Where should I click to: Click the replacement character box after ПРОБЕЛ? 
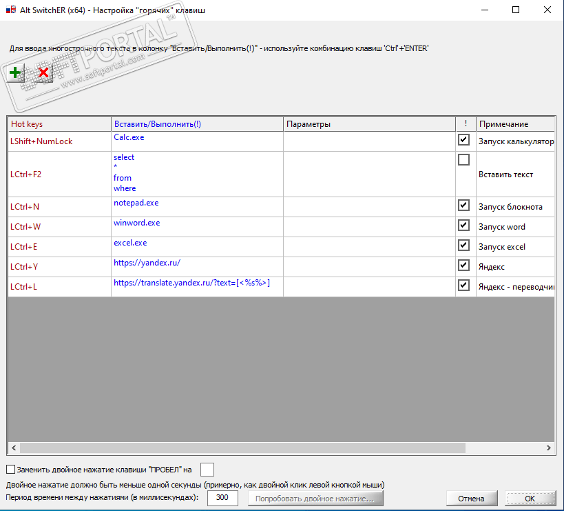pyautogui.click(x=207, y=470)
